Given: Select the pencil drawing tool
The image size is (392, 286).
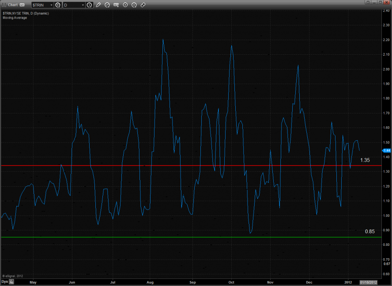Looking at the screenshot, I should 98,5.
